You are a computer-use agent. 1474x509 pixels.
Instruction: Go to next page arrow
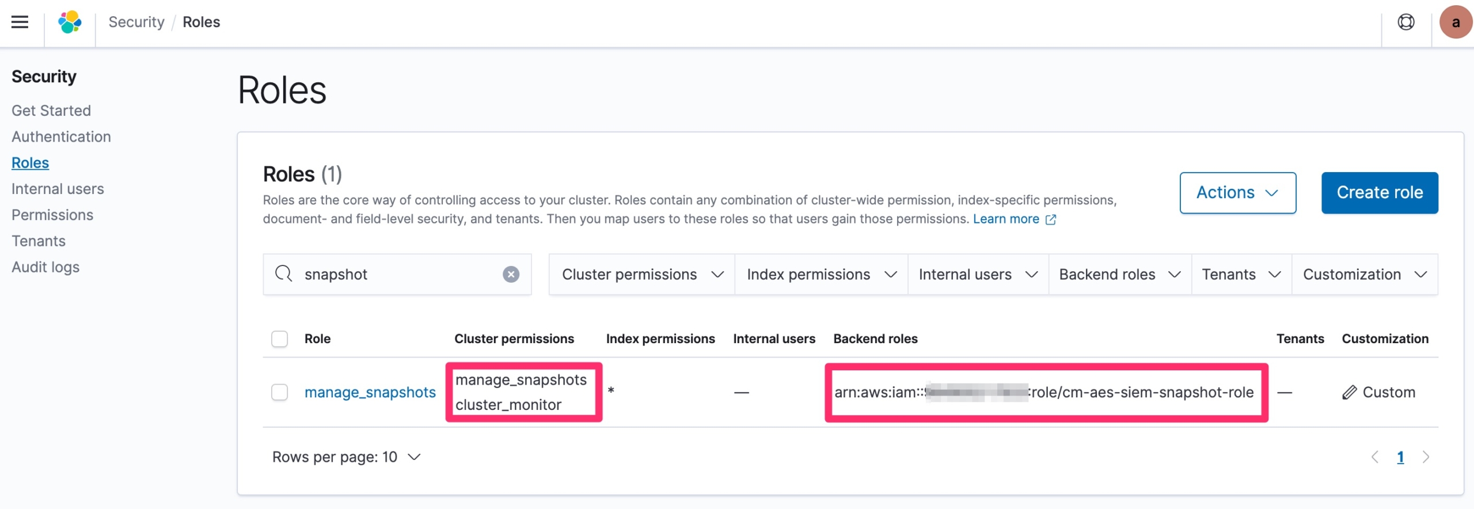(x=1426, y=457)
